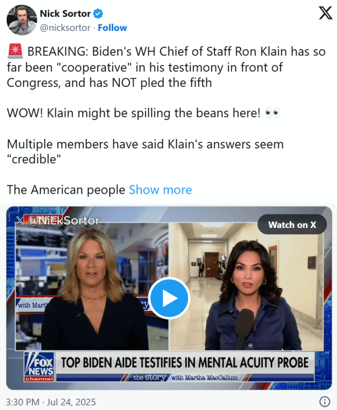The image size is (337, 410).
Task: Follow the @nicksortor account
Action: pyautogui.click(x=112, y=28)
